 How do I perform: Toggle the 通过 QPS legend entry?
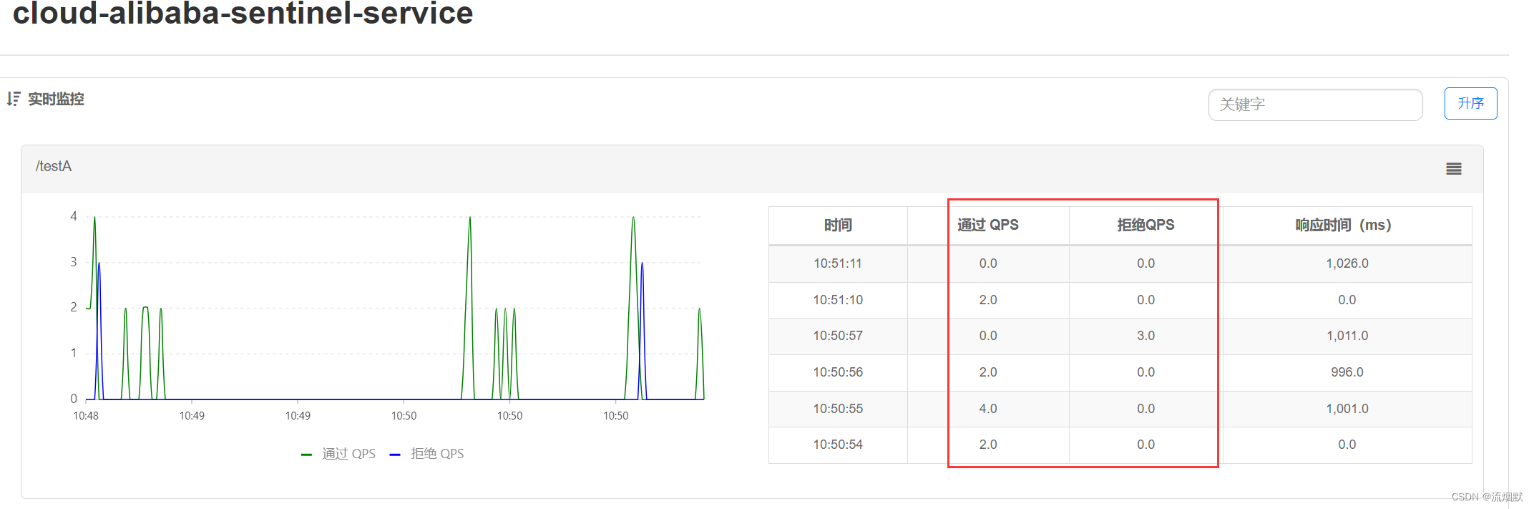coord(338,454)
